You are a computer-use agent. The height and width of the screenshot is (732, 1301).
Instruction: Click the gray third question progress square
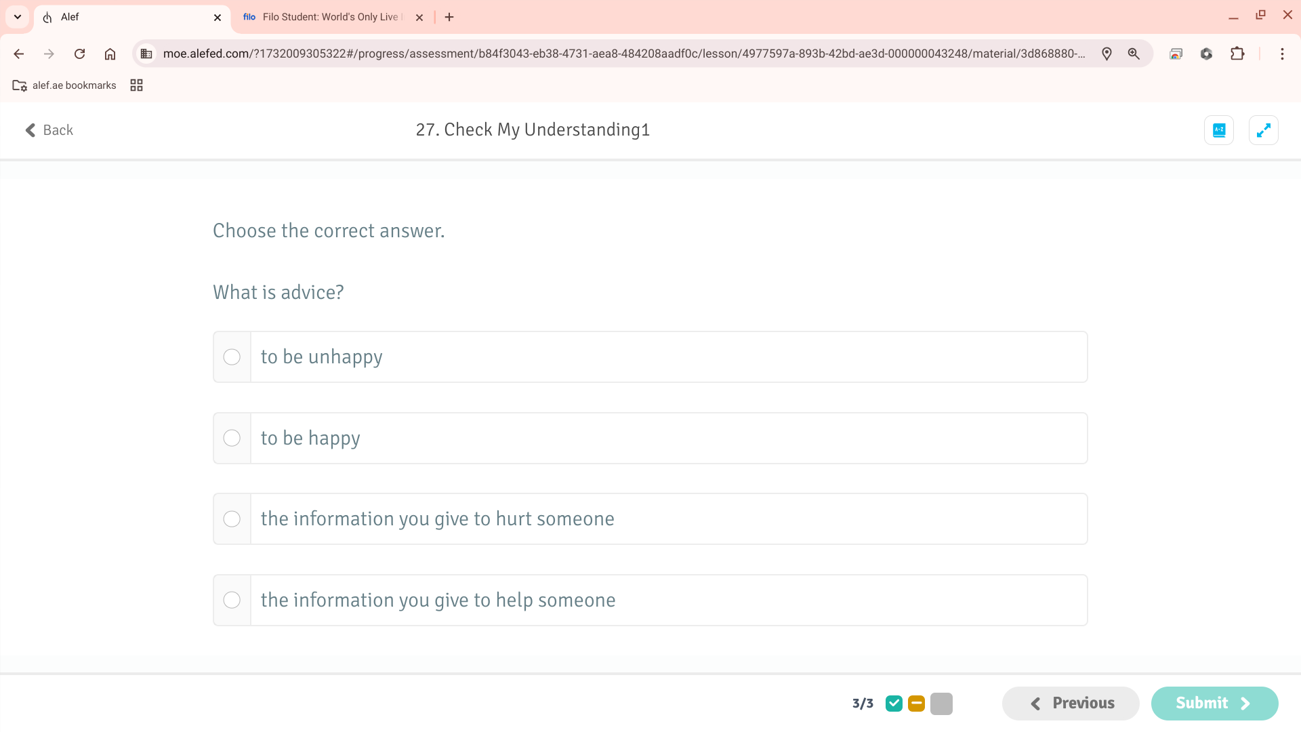coord(941,704)
